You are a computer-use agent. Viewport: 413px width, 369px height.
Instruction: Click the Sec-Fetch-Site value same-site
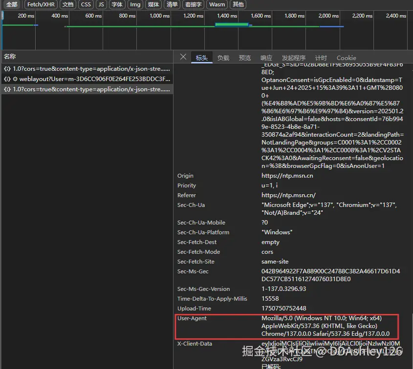(275, 262)
